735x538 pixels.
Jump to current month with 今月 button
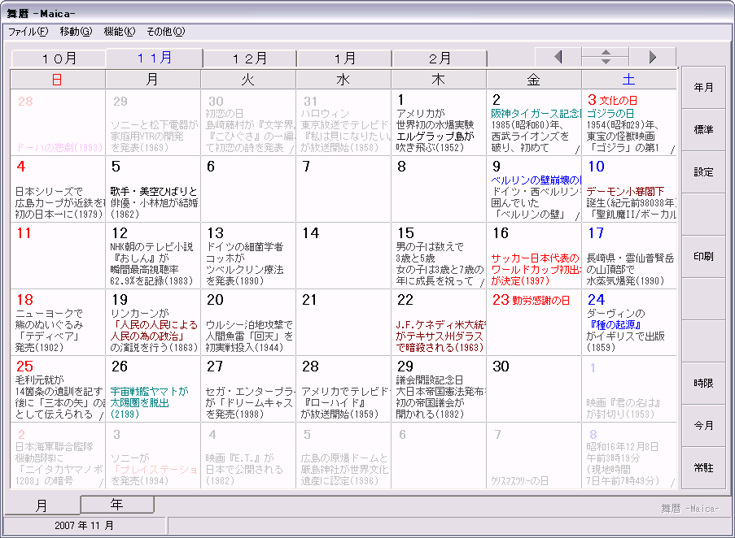coord(703,425)
